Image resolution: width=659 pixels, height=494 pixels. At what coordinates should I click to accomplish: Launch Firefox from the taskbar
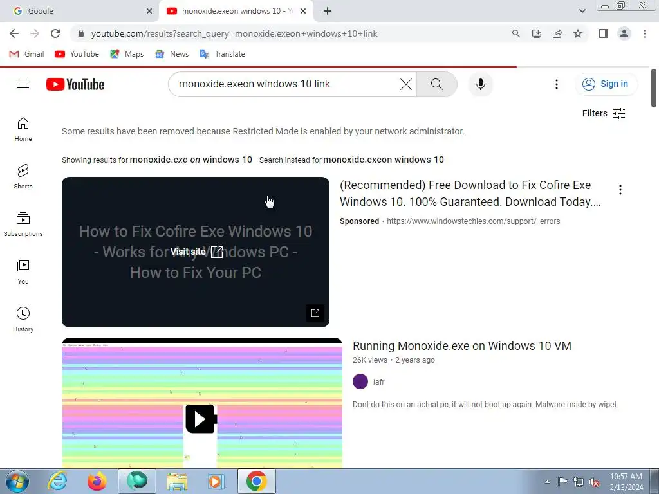click(x=97, y=481)
